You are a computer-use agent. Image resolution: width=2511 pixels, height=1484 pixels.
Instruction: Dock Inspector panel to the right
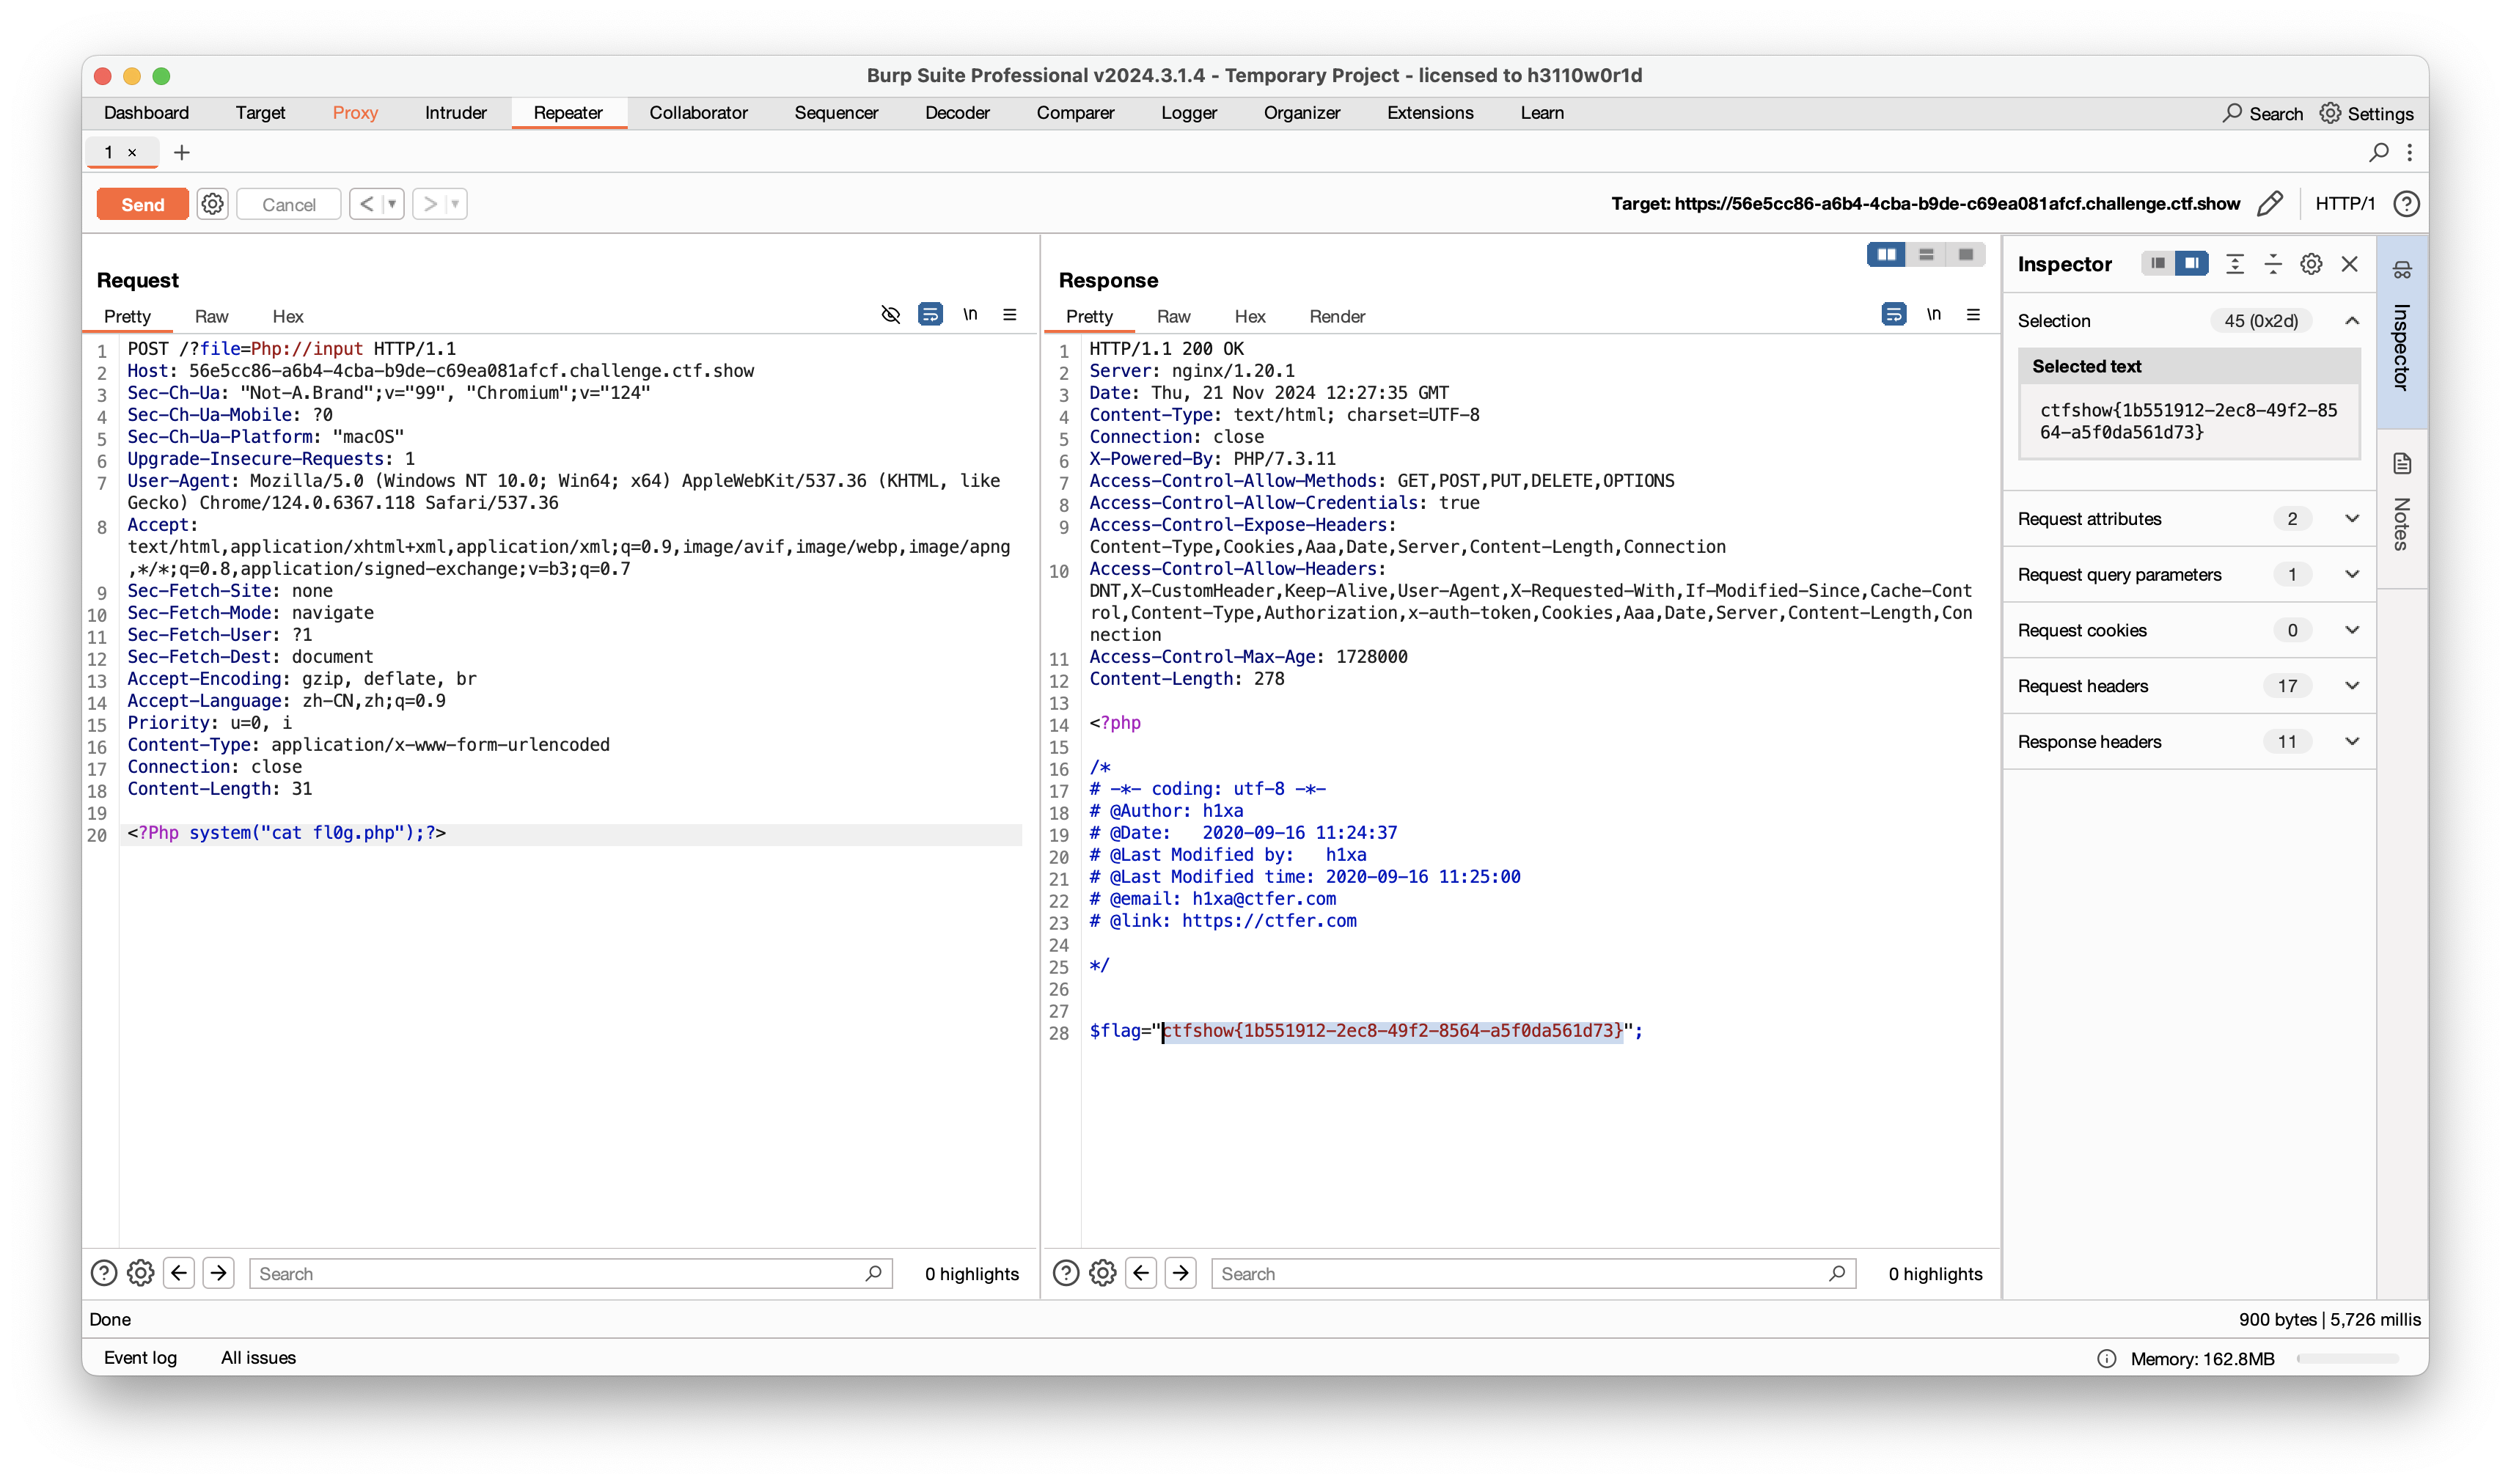[2191, 264]
